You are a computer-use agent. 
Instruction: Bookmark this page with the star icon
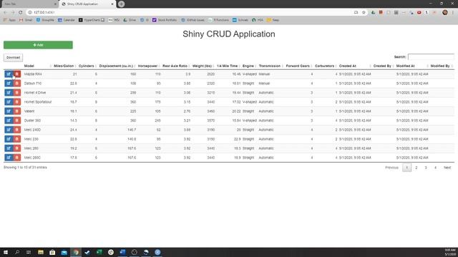point(364,12)
